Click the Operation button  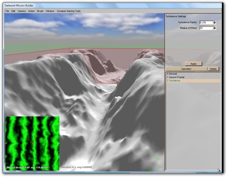point(186,69)
